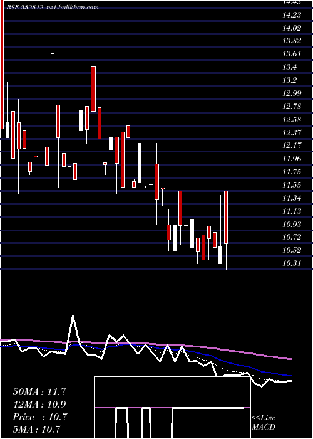This screenshot has width=313, height=439.
Task: Click the 13.2 price axis value
Action: (289, 80)
